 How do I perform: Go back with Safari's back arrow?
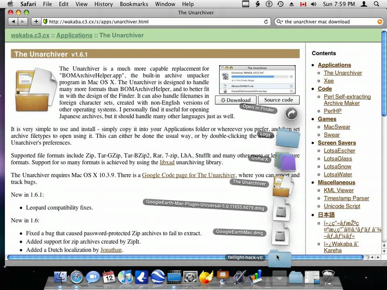(13, 22)
